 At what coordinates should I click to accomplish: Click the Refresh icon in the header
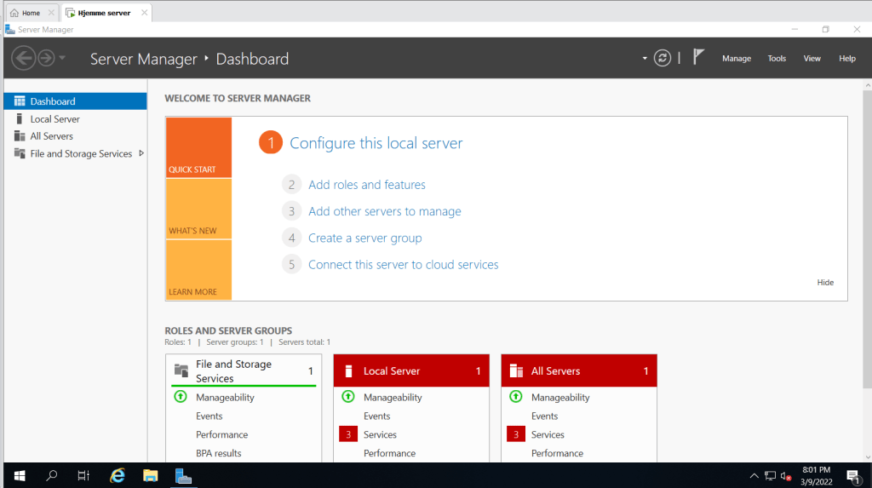click(663, 58)
